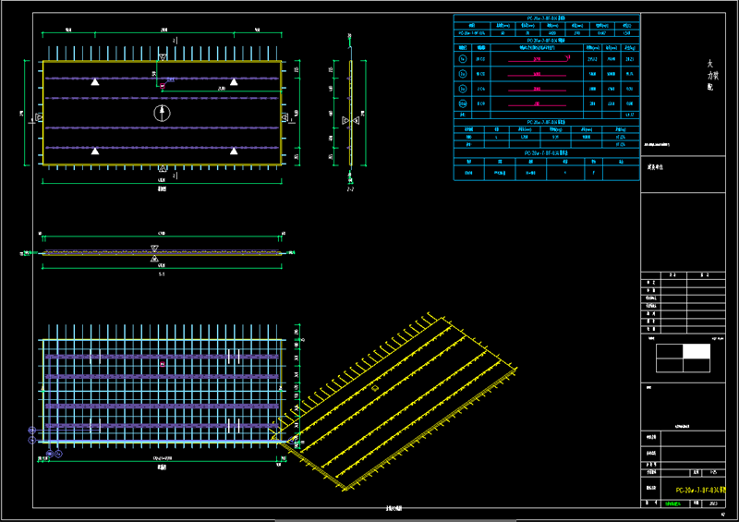
Task: Click the middle dimension value above the top plan
Action: point(164,30)
